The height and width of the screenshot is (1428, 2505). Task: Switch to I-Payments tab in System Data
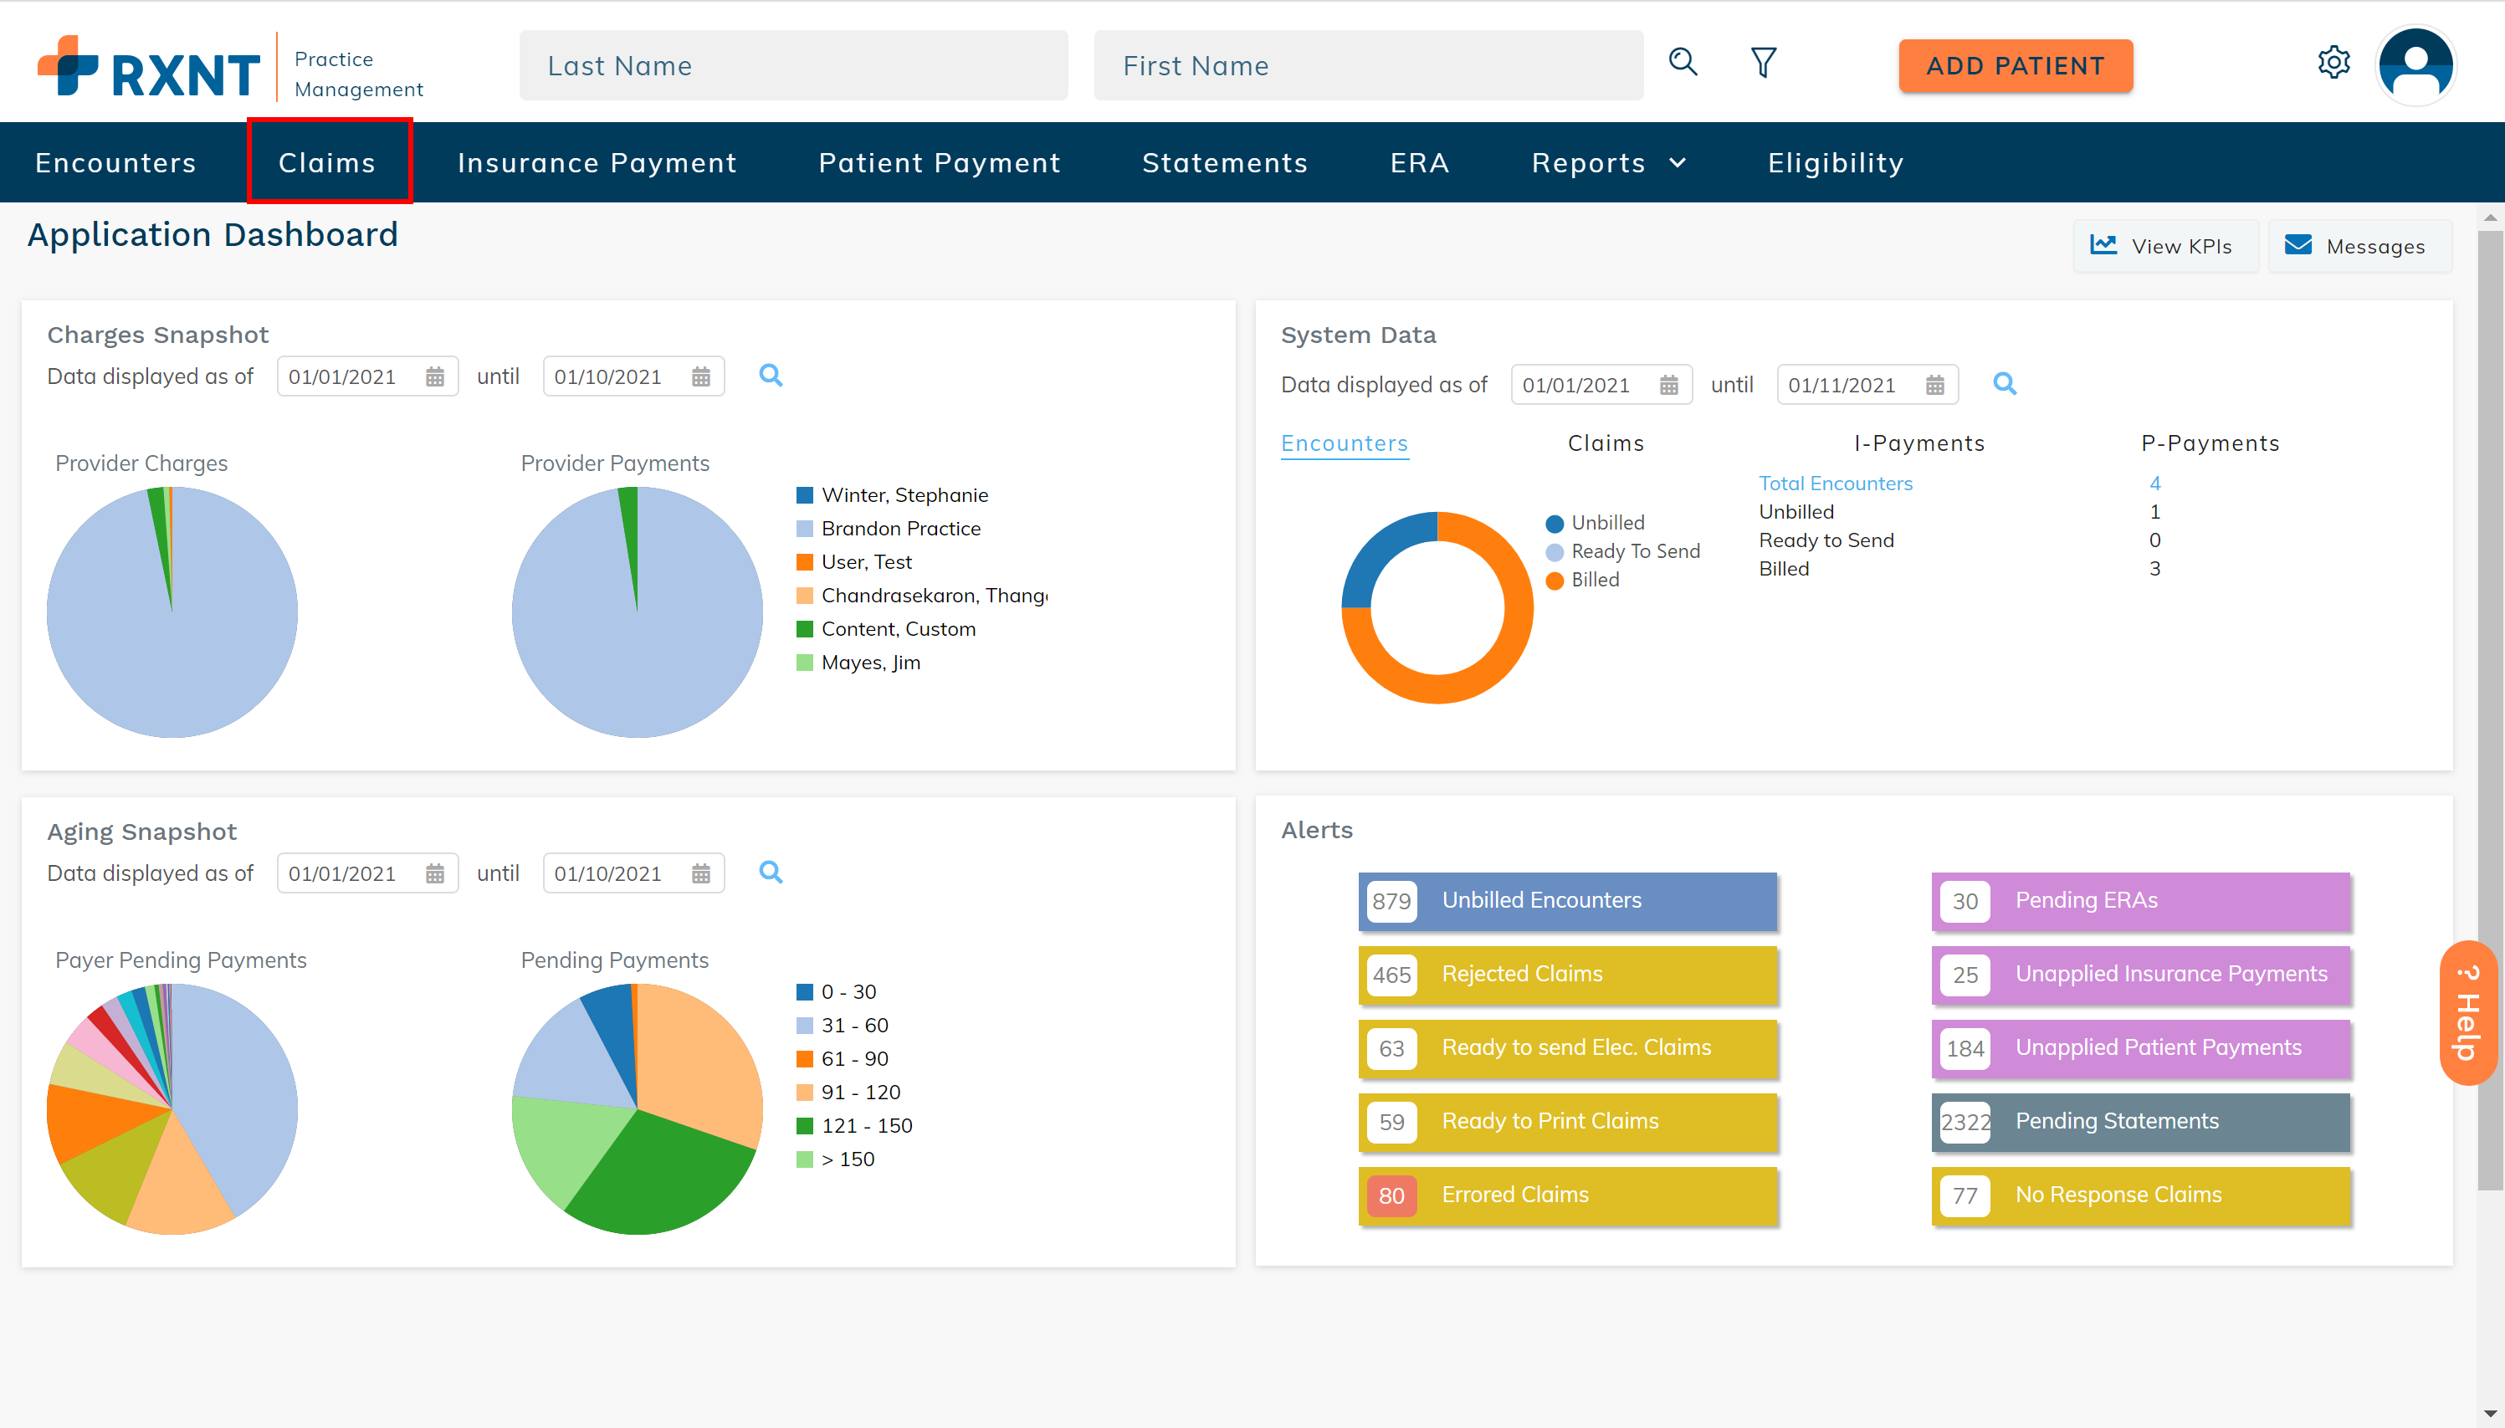pos(1918,443)
